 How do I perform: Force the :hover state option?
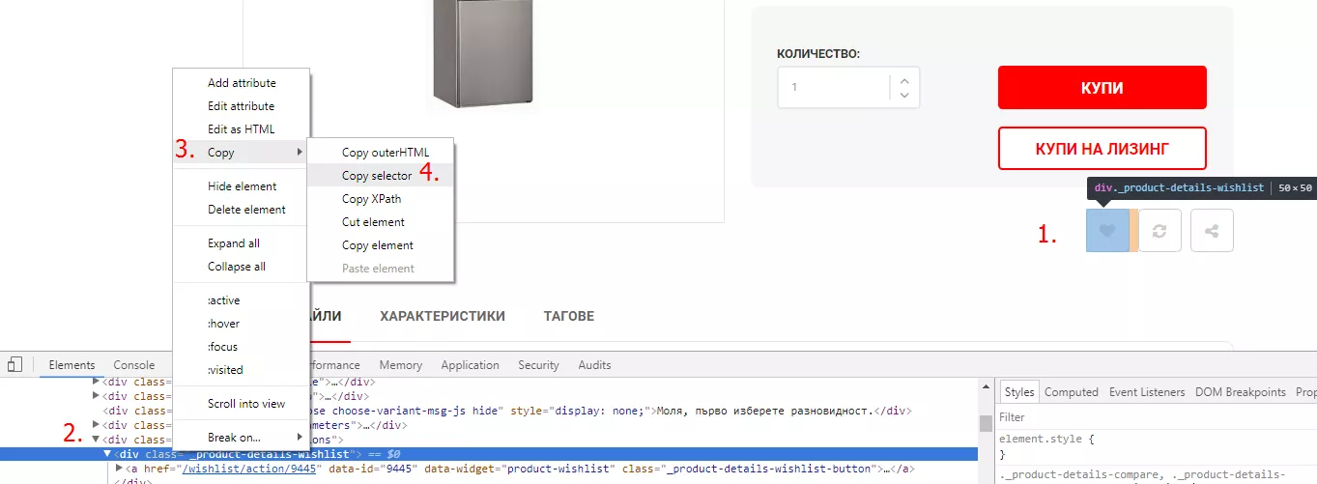click(x=242, y=324)
